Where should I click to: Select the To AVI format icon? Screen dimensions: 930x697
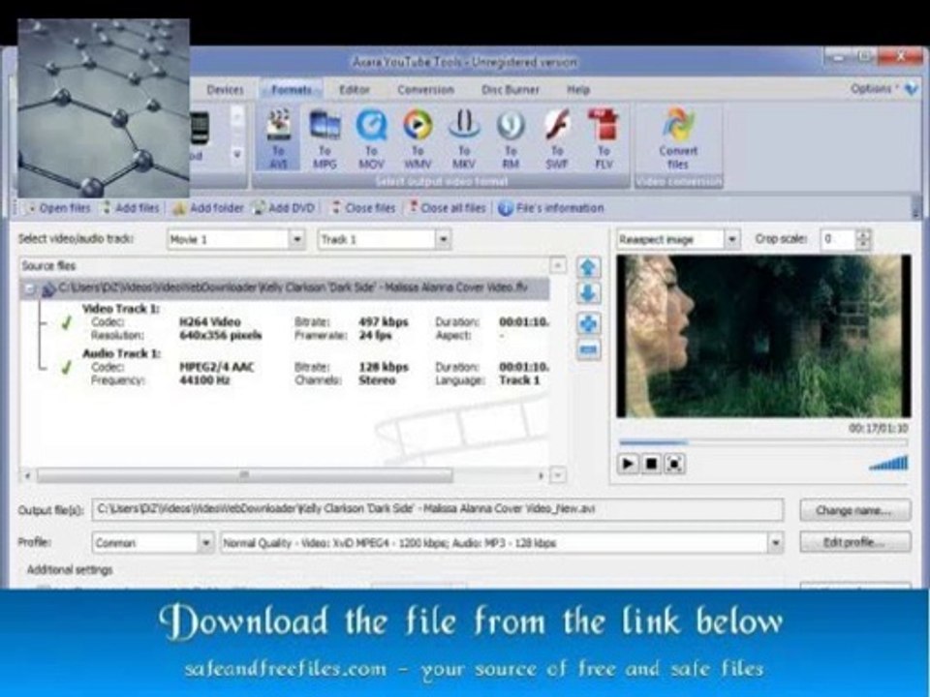coord(278,138)
